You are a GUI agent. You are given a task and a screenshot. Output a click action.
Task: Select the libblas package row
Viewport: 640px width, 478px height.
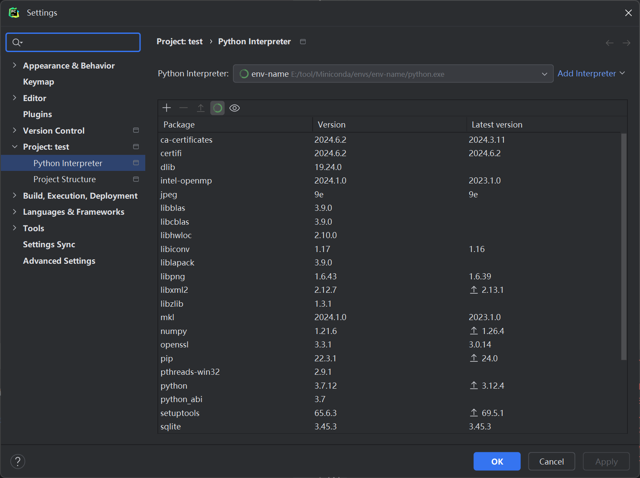[x=389, y=208]
